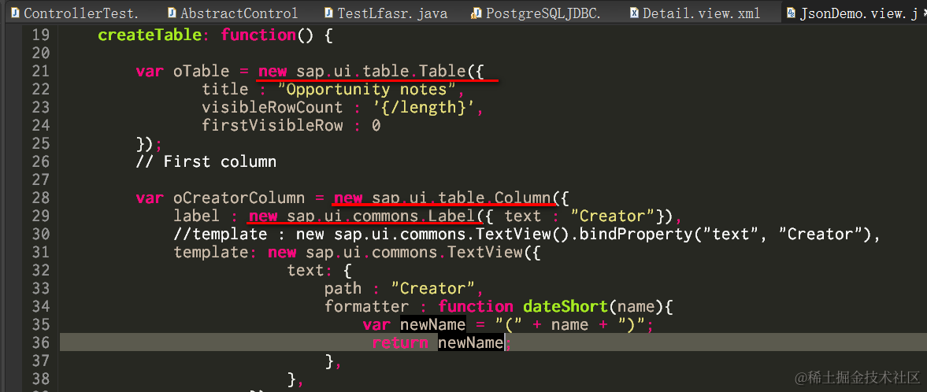The height and width of the screenshot is (392, 927).
Task: Click line number 21 in the gutter
Action: 40,72
